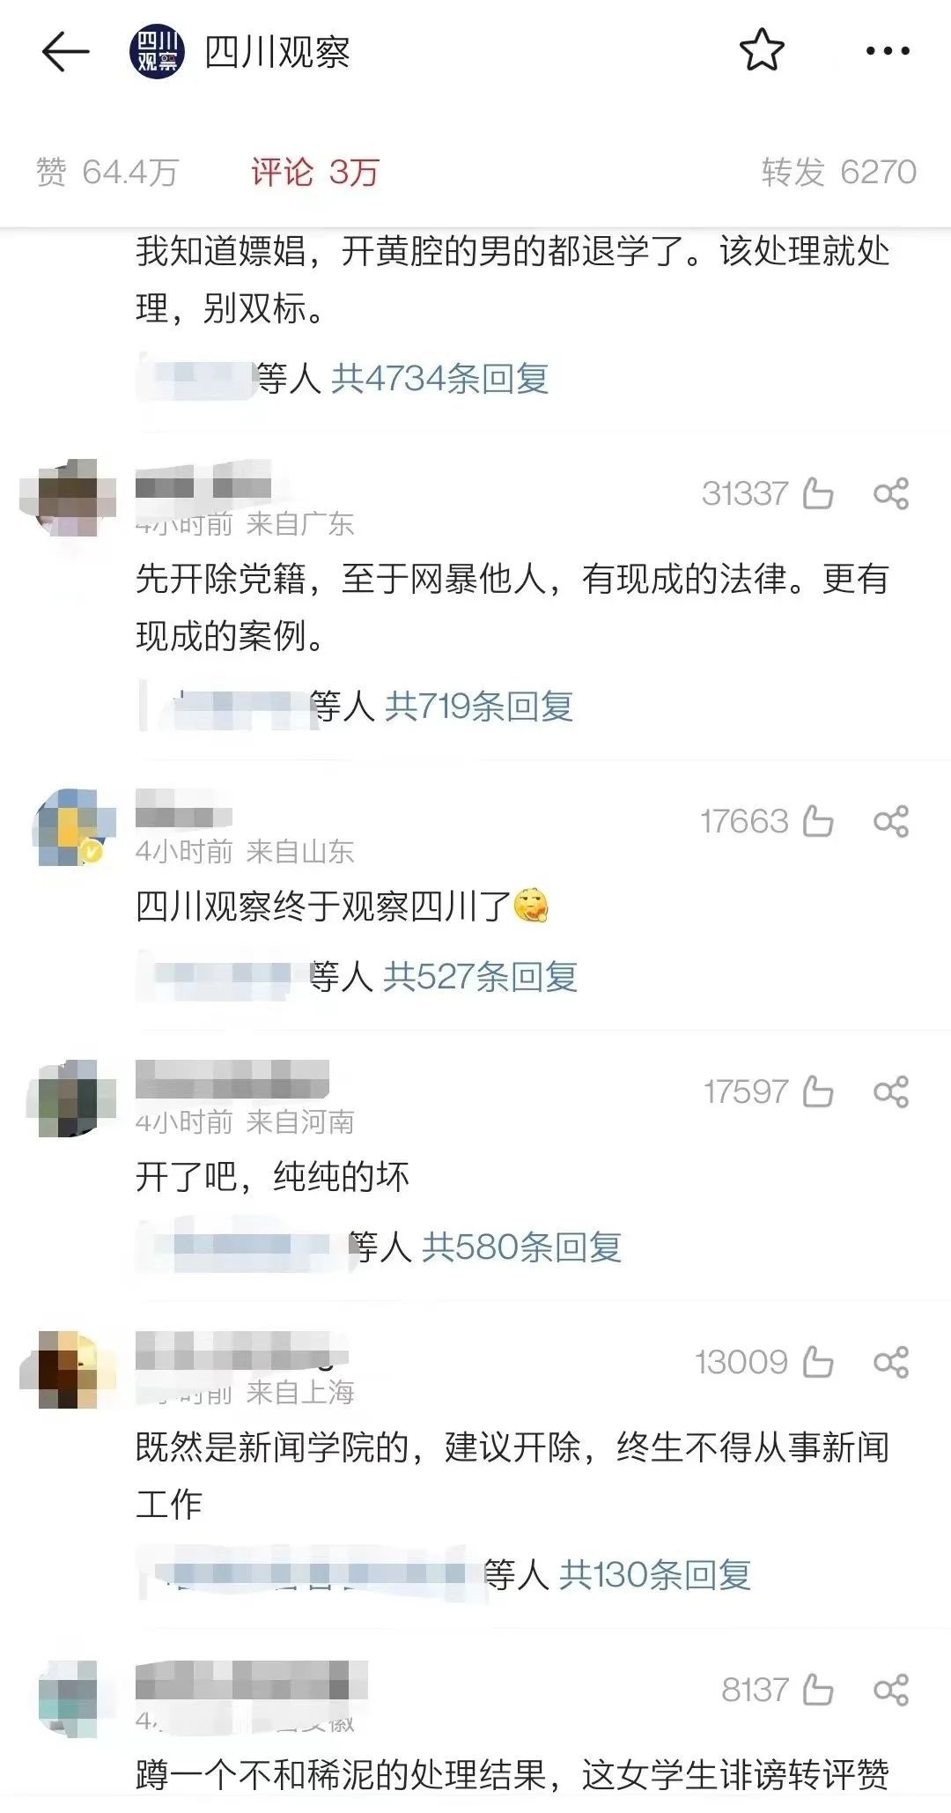This screenshot has width=951, height=1813.
Task: Like the comment with 17663 likes
Action: coord(818,821)
